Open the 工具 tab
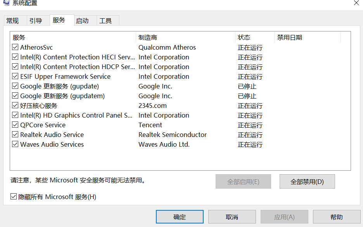 point(105,21)
